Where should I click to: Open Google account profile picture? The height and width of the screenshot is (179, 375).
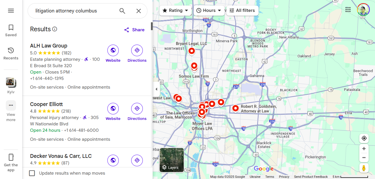363,10
